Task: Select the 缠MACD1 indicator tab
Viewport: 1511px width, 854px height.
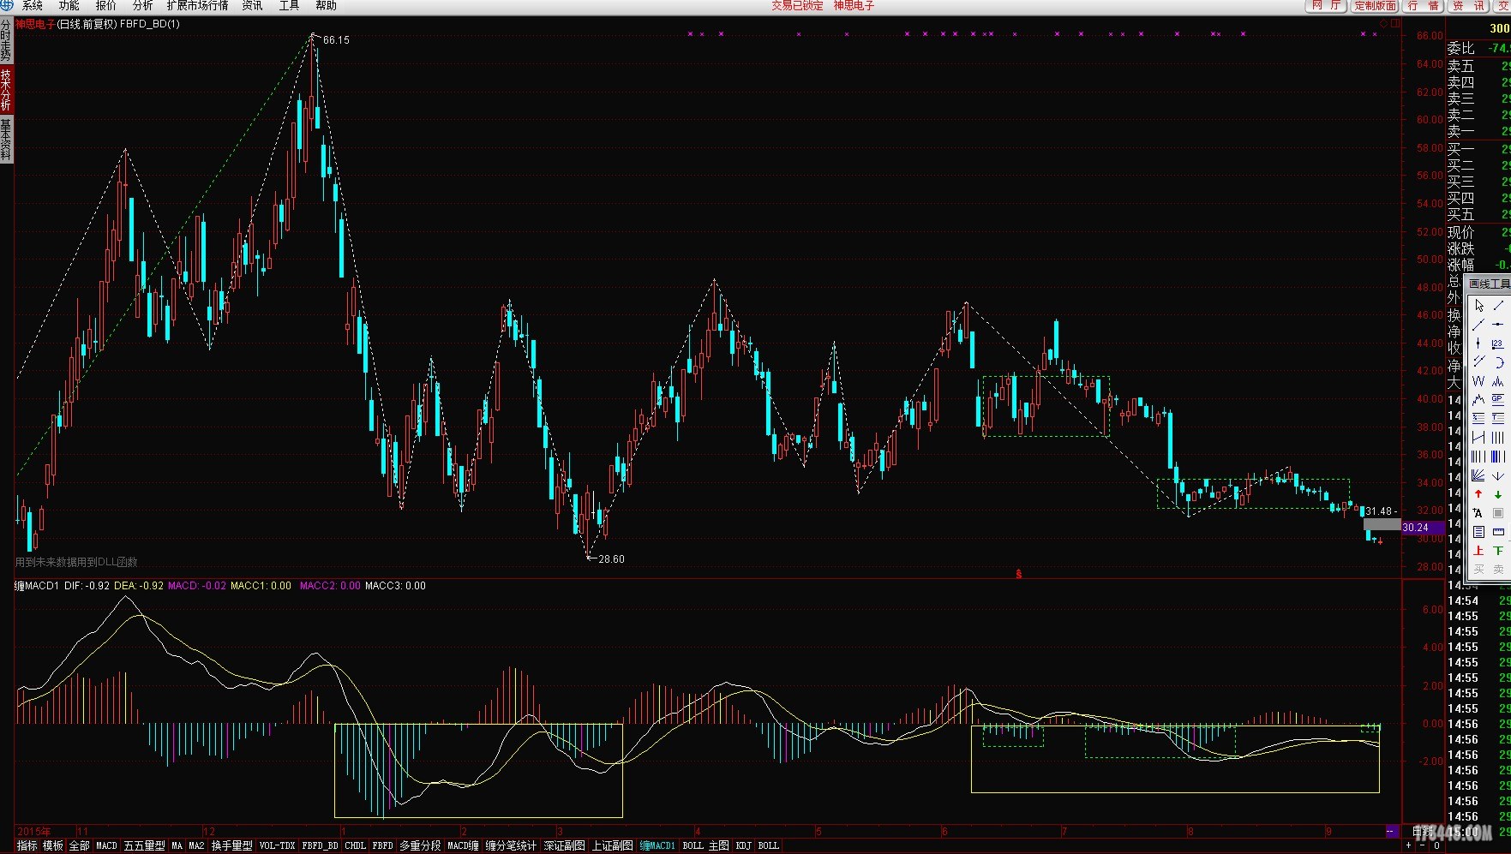Action: tap(657, 845)
